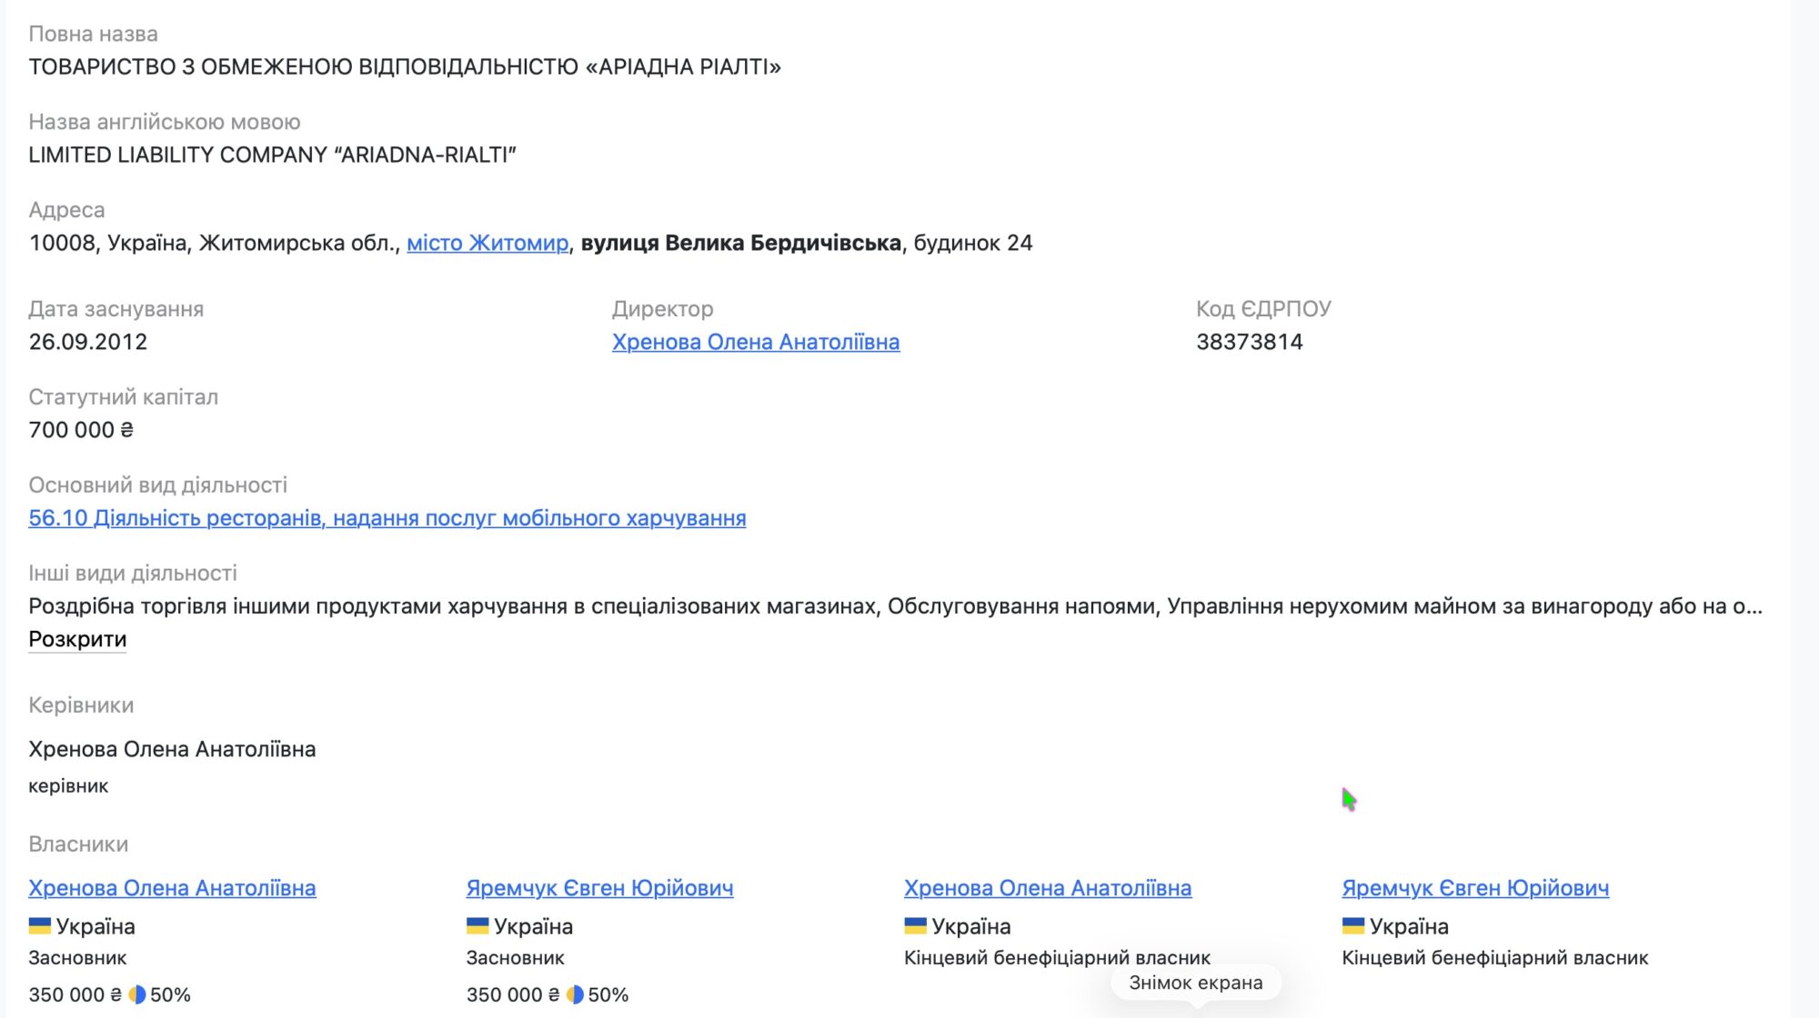The image size is (1819, 1018).
Task: Click the English name ARIADNA-RIALTI text
Action: click(x=272, y=155)
